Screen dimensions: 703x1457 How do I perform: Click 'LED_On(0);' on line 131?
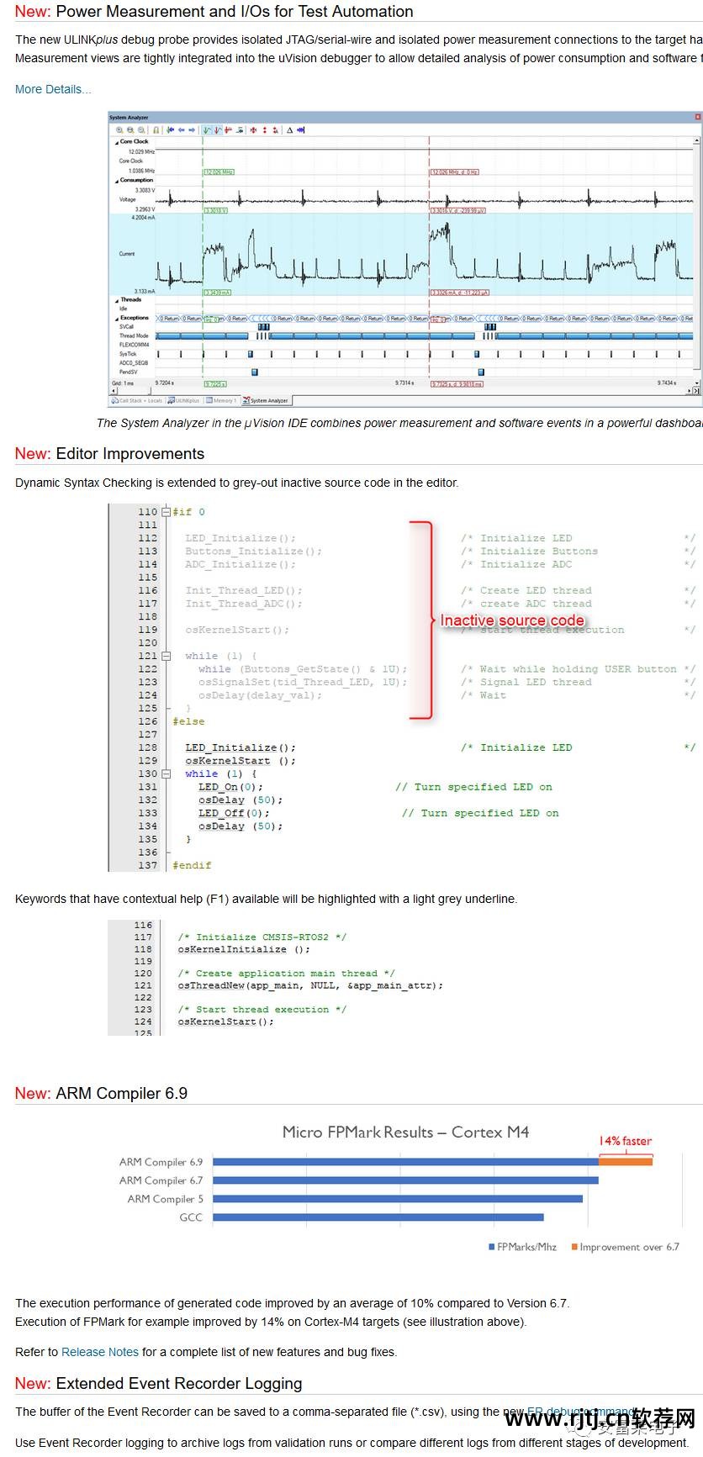[230, 787]
